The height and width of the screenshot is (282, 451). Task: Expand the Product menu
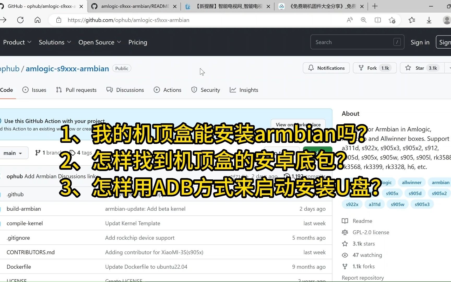tap(17, 42)
